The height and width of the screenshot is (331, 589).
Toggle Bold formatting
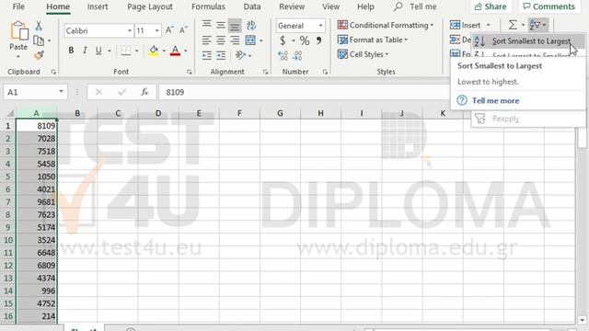pos(71,51)
